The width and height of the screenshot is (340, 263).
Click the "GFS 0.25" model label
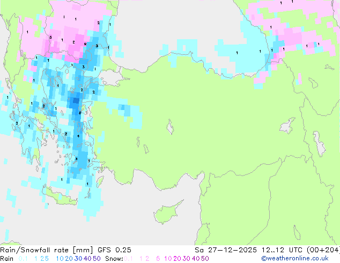[x=114, y=250]
